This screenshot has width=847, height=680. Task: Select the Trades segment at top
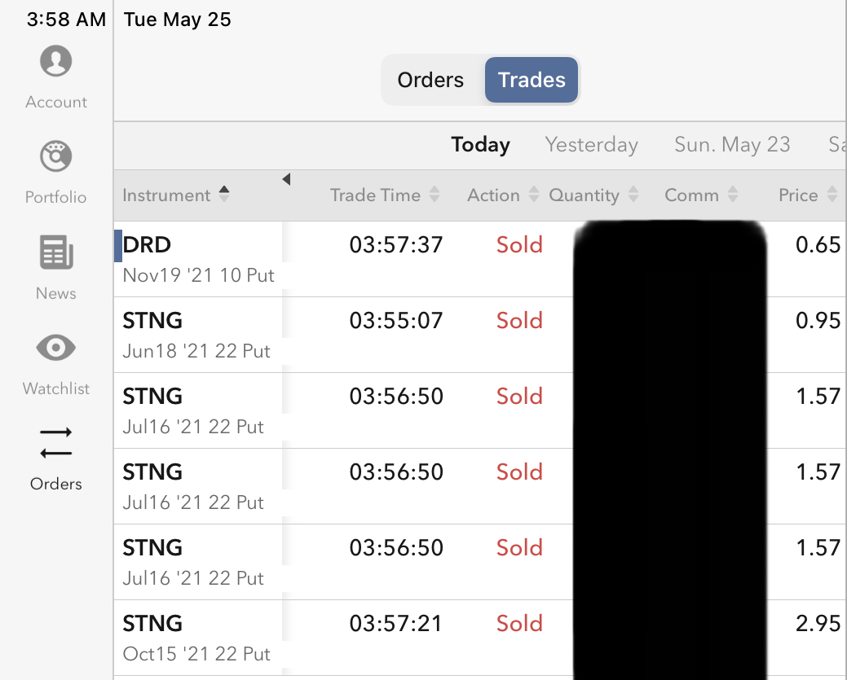pos(532,80)
